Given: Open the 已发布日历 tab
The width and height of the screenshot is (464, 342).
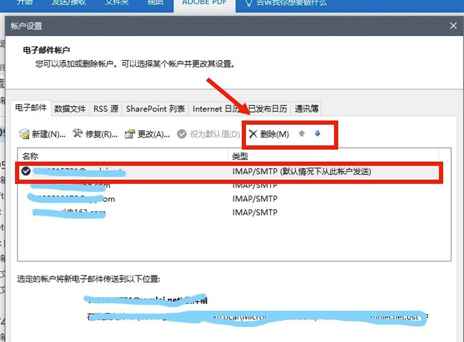Looking at the screenshot, I should 268,108.
